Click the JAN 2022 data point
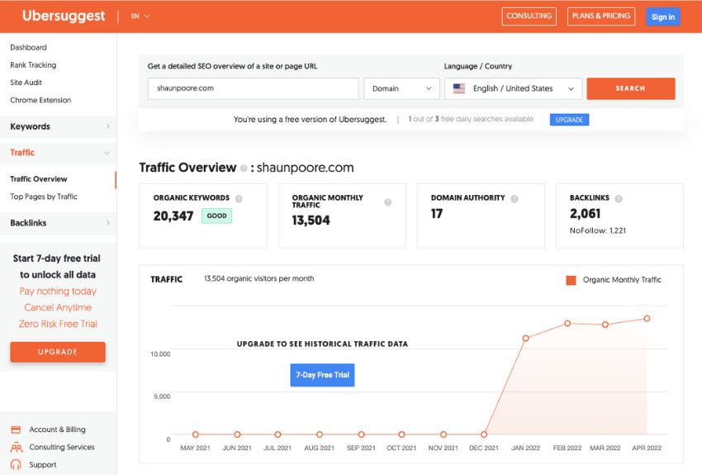Viewport: 702px width, 475px height. coord(525,338)
